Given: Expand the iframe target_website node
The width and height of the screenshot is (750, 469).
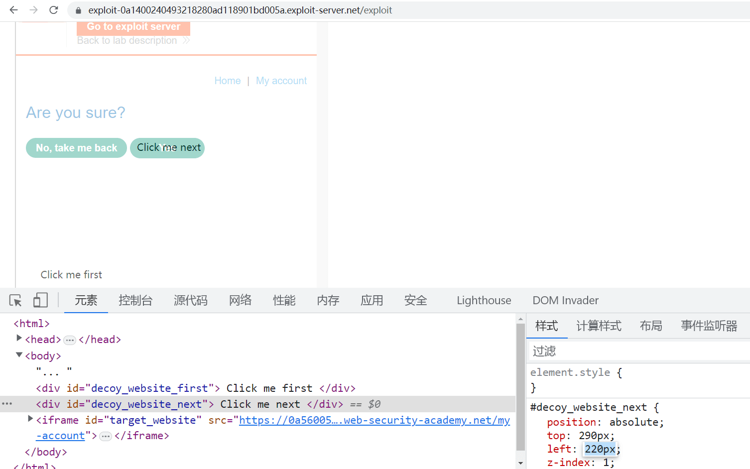Looking at the screenshot, I should click(x=30, y=419).
